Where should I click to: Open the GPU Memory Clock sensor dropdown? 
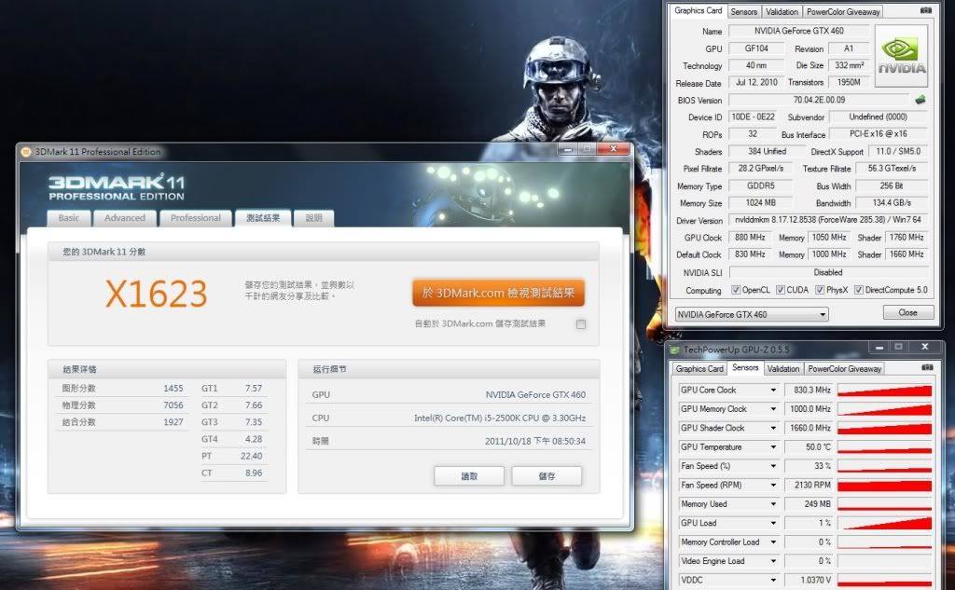773,408
